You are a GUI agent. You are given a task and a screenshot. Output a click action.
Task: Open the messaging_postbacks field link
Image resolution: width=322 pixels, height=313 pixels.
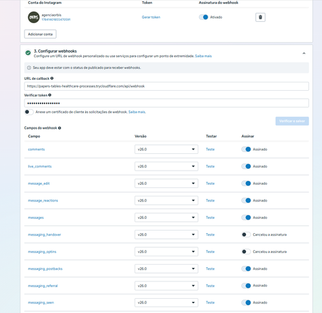coord(45,269)
